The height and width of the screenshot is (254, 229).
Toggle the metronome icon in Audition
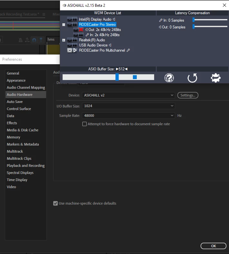[x=21, y=40]
